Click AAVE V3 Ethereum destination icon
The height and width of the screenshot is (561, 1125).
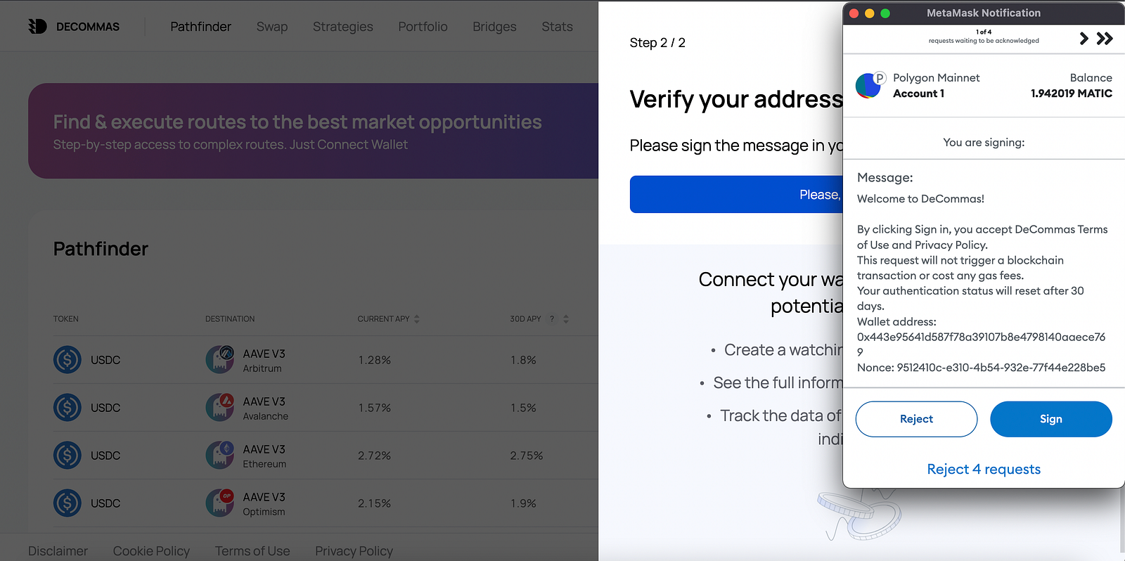(x=220, y=455)
